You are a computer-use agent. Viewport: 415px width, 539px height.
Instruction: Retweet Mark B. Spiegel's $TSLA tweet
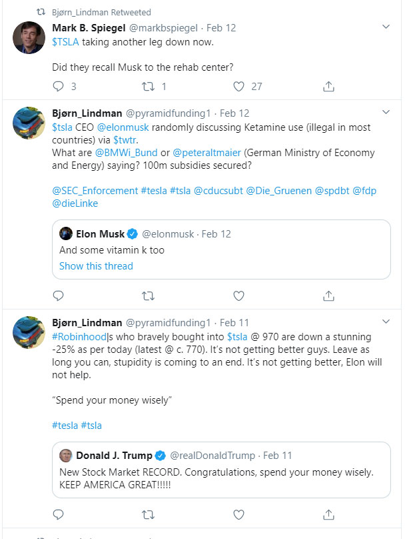click(x=149, y=86)
